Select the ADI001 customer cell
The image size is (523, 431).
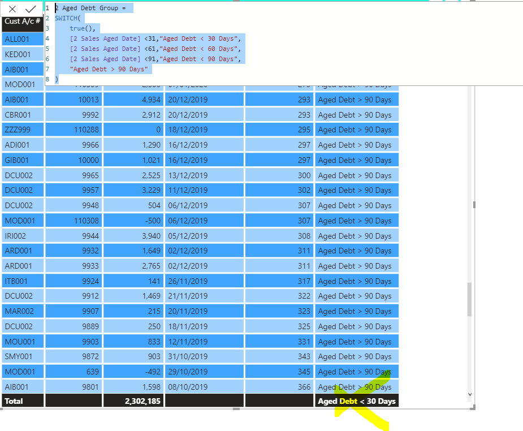coord(23,145)
